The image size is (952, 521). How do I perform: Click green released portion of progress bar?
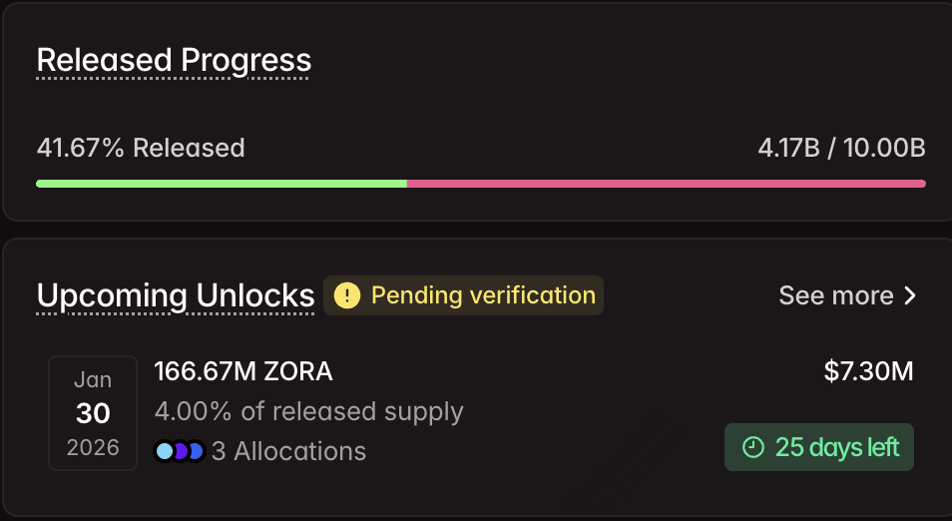(x=220, y=184)
